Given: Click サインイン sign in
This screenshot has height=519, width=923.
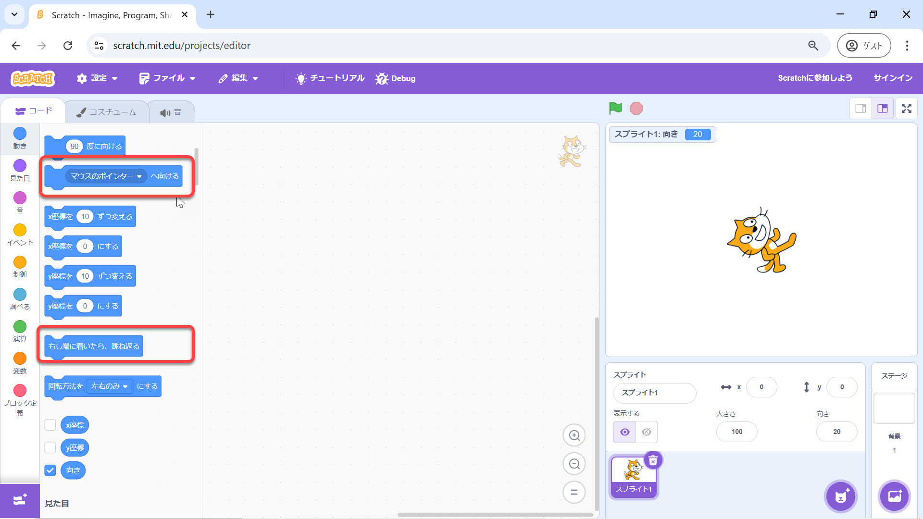Looking at the screenshot, I should pos(893,78).
